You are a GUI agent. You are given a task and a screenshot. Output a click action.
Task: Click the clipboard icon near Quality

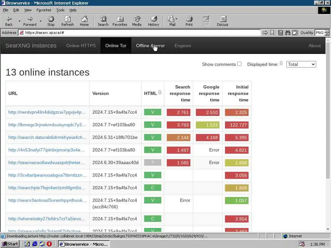pos(295,33)
